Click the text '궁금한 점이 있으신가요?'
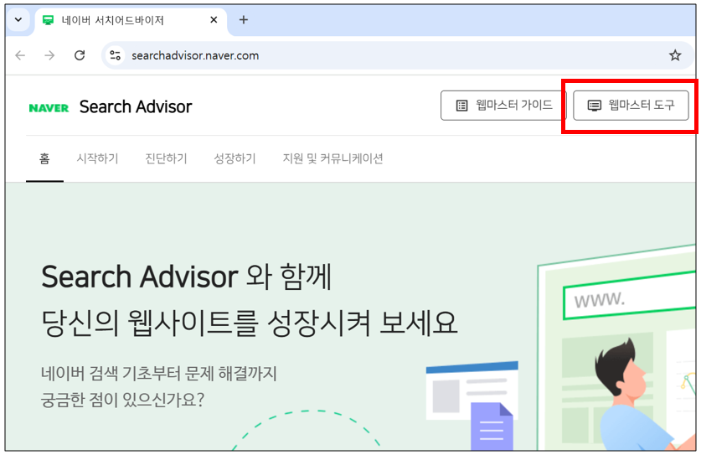 122,400
